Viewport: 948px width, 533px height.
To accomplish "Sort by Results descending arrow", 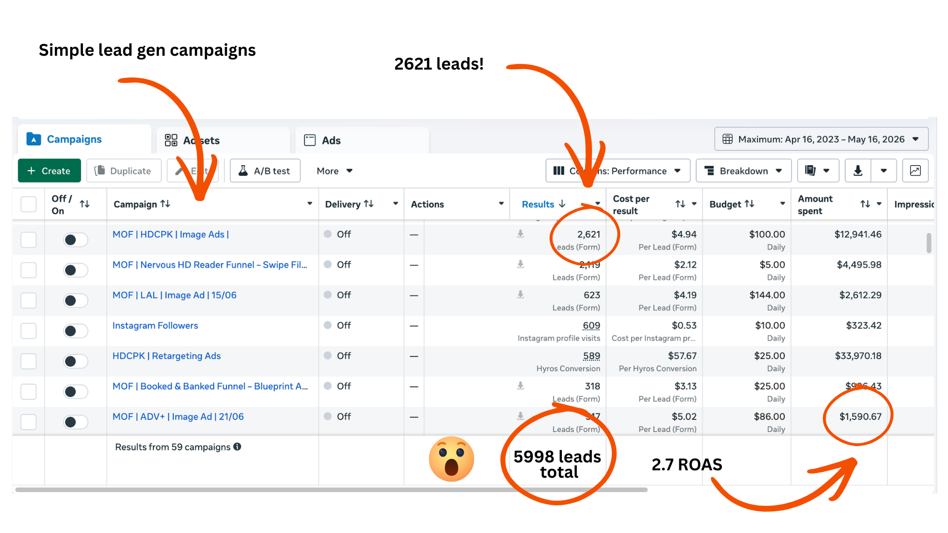I will coord(562,204).
